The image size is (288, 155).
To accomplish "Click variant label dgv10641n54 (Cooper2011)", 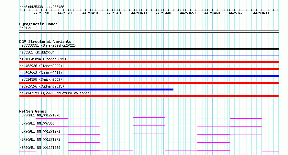I will point(43,59).
